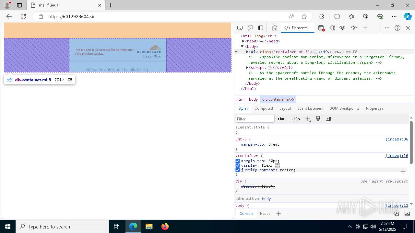Add a new style rule
415x233 pixels.
pos(308,119)
